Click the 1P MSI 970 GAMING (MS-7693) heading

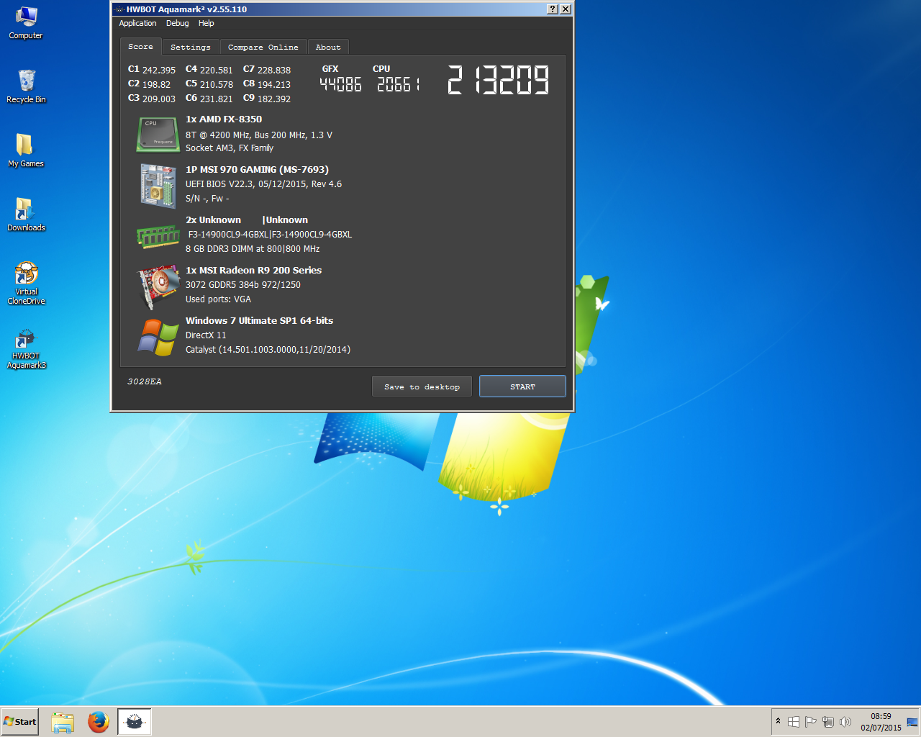pos(257,170)
